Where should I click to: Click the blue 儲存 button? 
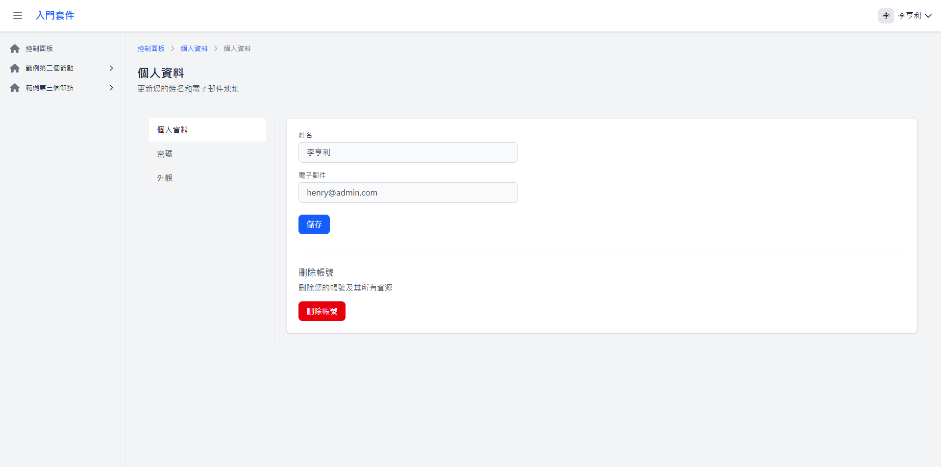pos(314,224)
